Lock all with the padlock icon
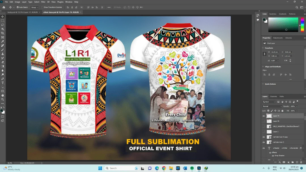Viewport: 306px width, 172px height. [x=282, y=111]
